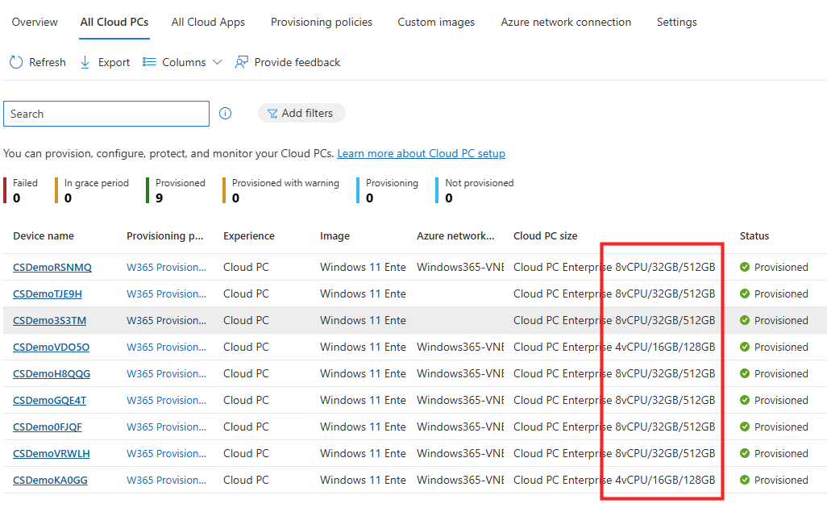Open Learn more about Cloud PC setup
827x512 pixels.
coord(421,153)
